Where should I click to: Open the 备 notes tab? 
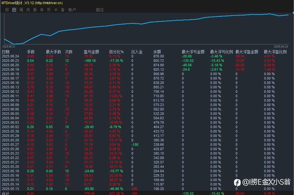pos(63,10)
